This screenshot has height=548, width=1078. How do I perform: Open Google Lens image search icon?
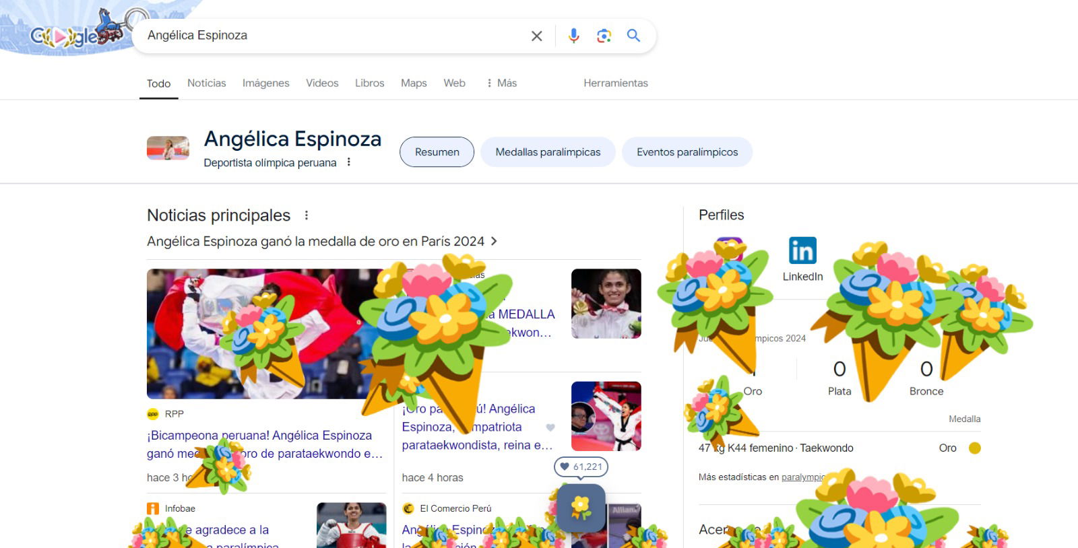point(604,36)
